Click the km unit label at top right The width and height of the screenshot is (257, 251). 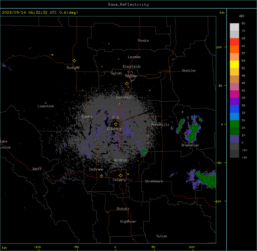pyautogui.click(x=222, y=13)
